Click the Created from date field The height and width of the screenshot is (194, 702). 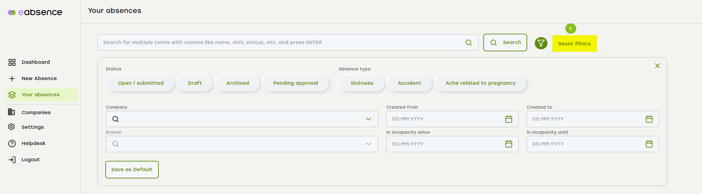coord(452,119)
